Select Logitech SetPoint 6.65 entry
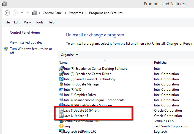Viewport: 194px width, 134px height. pos(80,132)
